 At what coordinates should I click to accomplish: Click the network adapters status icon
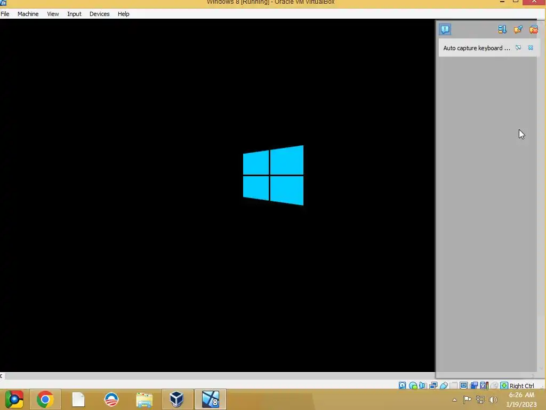433,385
